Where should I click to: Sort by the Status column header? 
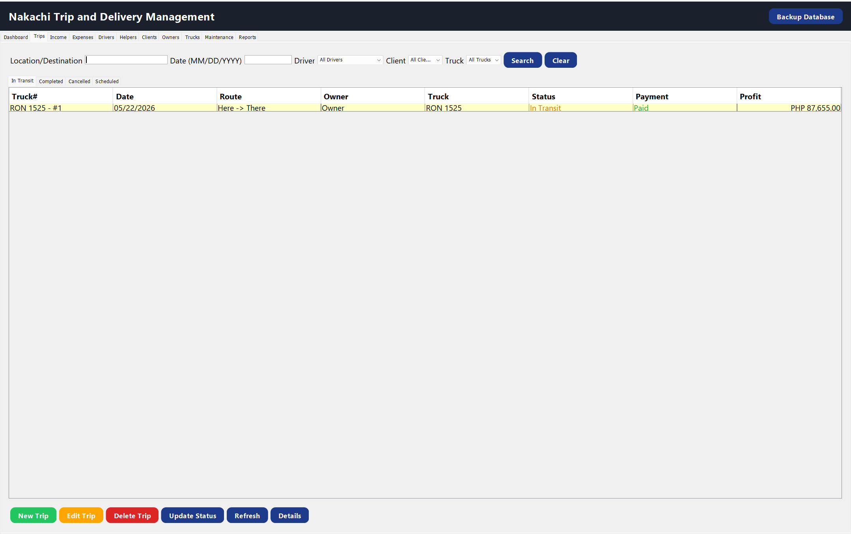(x=580, y=97)
